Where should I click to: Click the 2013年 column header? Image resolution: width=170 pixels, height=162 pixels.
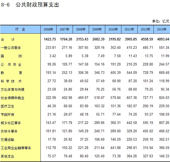(162, 29)
